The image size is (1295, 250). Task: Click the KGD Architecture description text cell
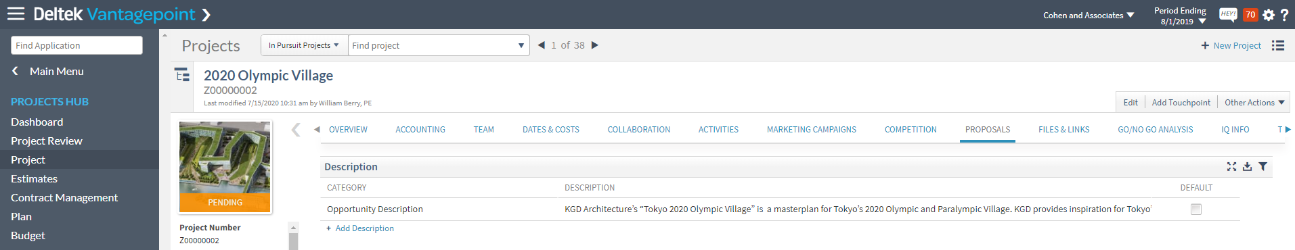(858, 209)
